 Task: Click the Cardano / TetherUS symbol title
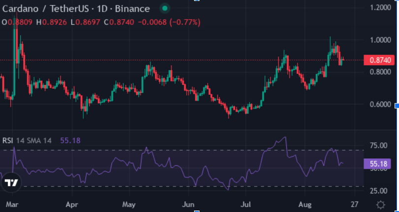pyautogui.click(x=76, y=9)
